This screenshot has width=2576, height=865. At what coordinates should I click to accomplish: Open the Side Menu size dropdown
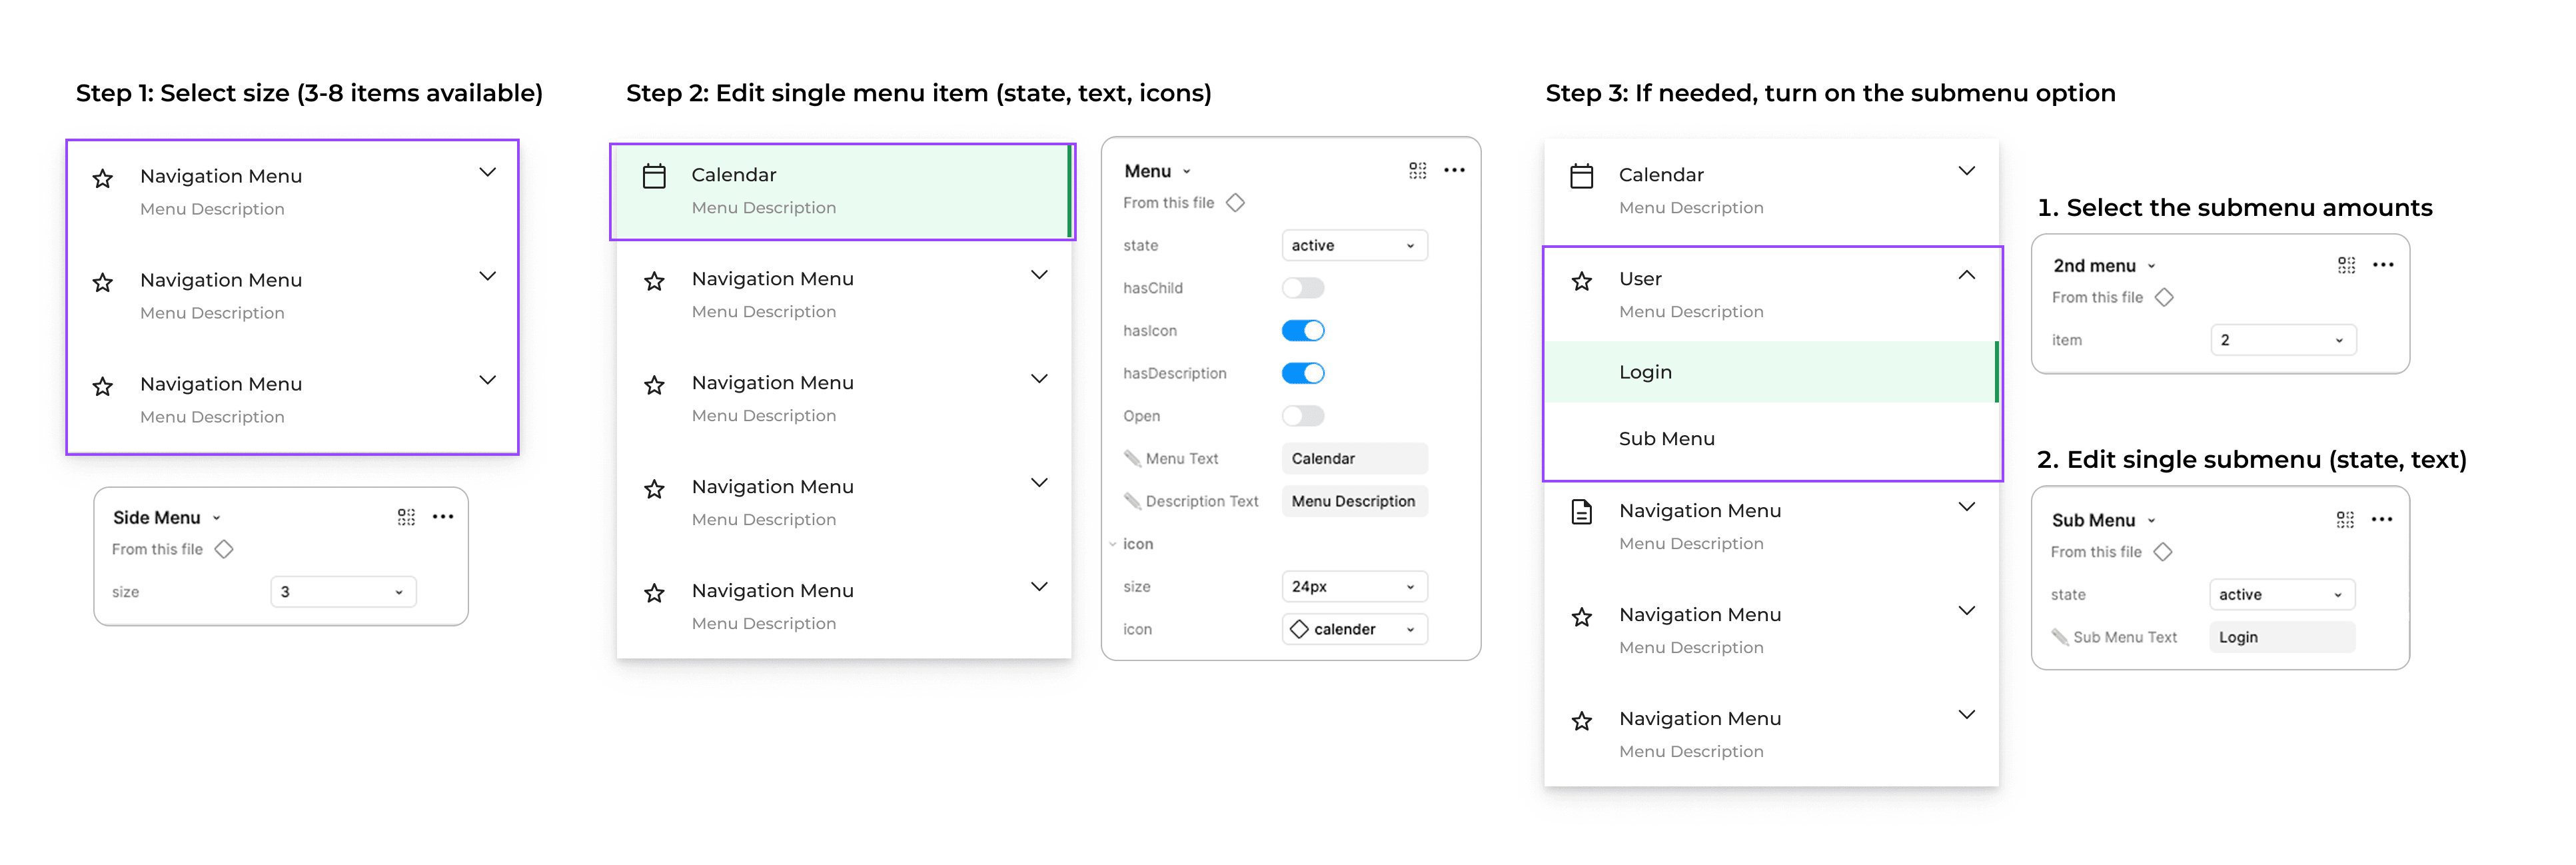(x=343, y=592)
